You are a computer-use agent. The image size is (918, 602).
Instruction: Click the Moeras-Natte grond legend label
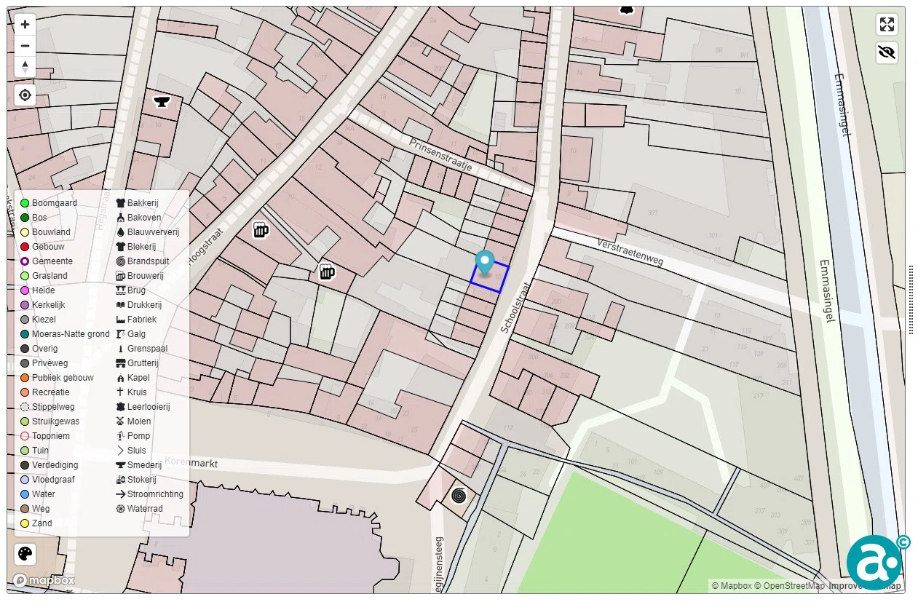(71, 334)
